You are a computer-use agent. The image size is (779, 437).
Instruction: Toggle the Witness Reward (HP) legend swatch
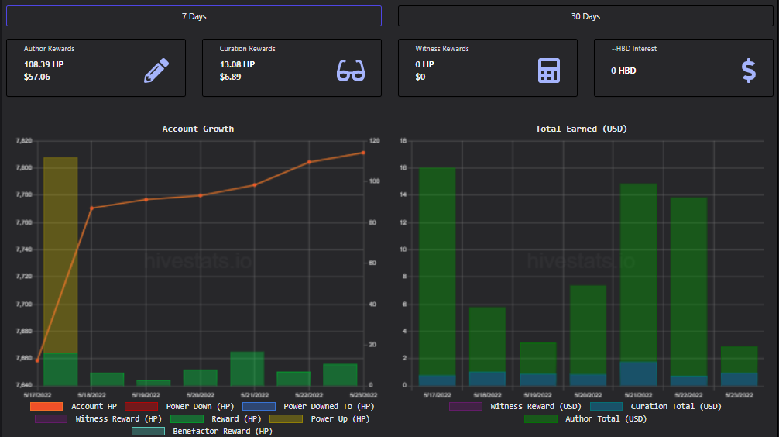[50, 418]
